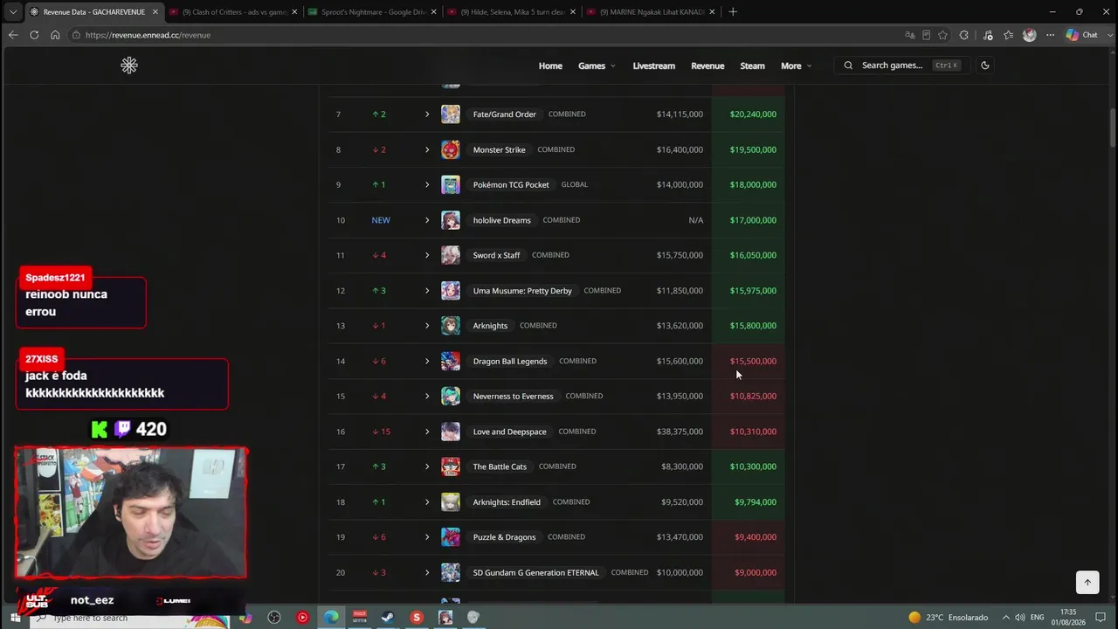Go to the Home nav item
Image resolution: width=1118 pixels, height=629 pixels.
550,66
